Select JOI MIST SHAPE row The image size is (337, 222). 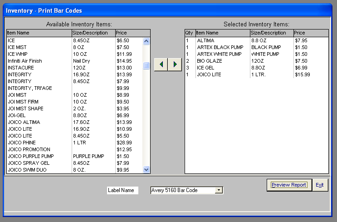pyautogui.click(x=75, y=109)
